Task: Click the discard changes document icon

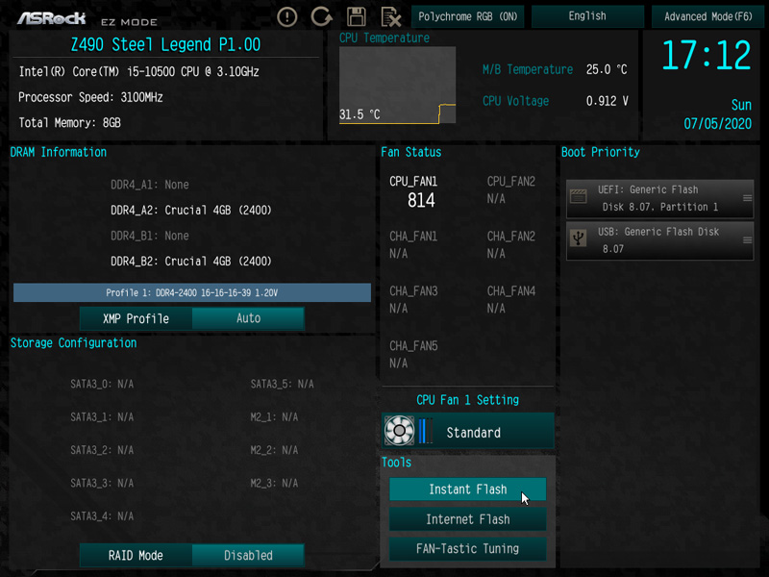Action: tap(391, 17)
